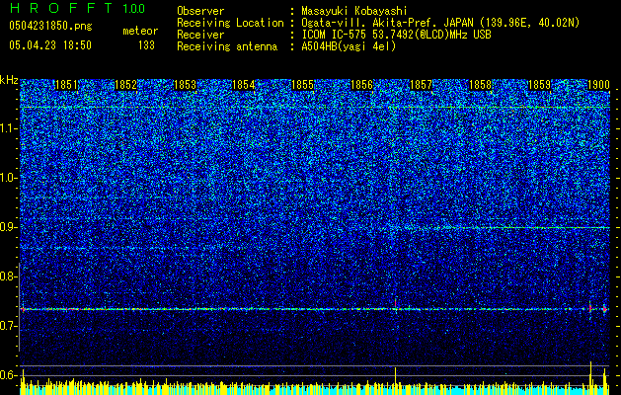
Task: Click the red meteor echo just before 1900
Action: click(x=590, y=307)
